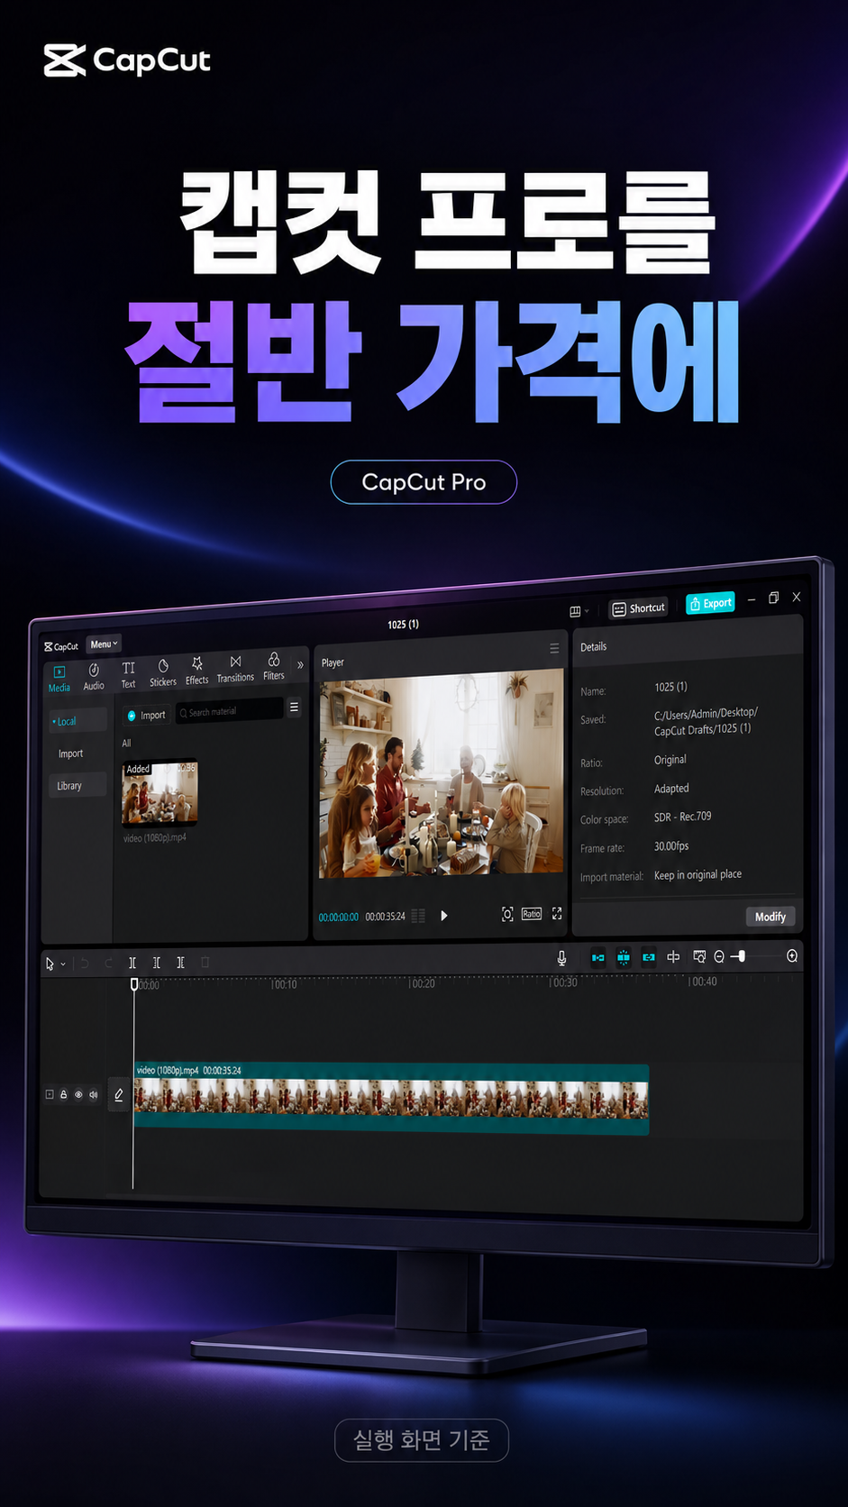Screen dimensions: 848x1507
Task: Open the layout dropdown in title bar
Action: [x=579, y=611]
